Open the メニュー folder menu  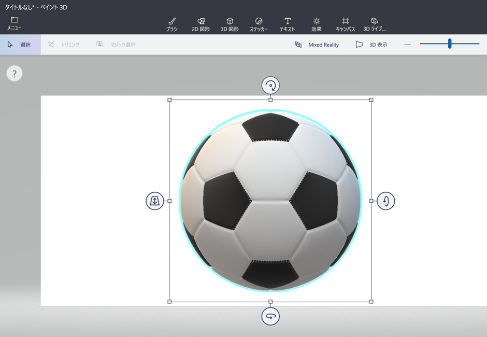[15, 24]
